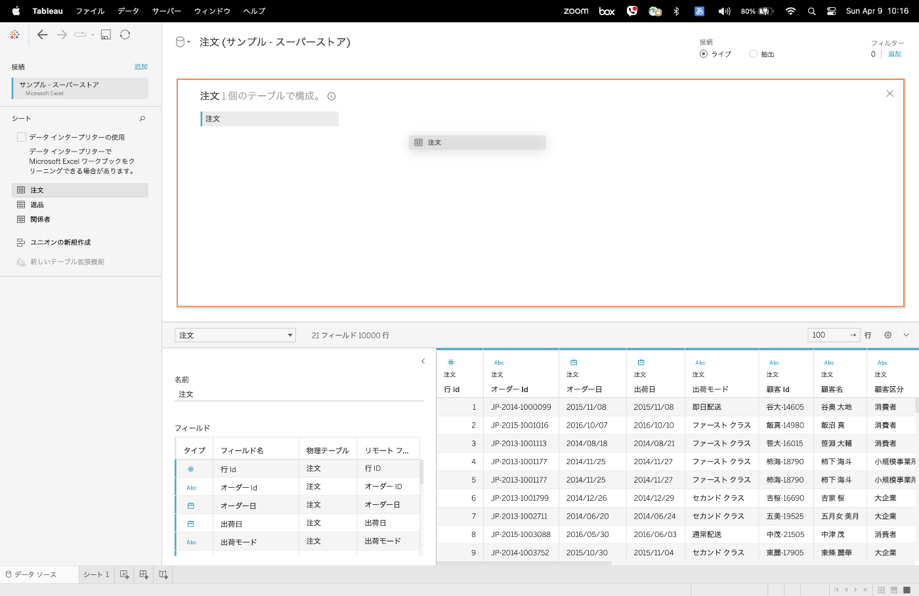
Task: Click the 顧客区分 column header
Action: (x=889, y=389)
